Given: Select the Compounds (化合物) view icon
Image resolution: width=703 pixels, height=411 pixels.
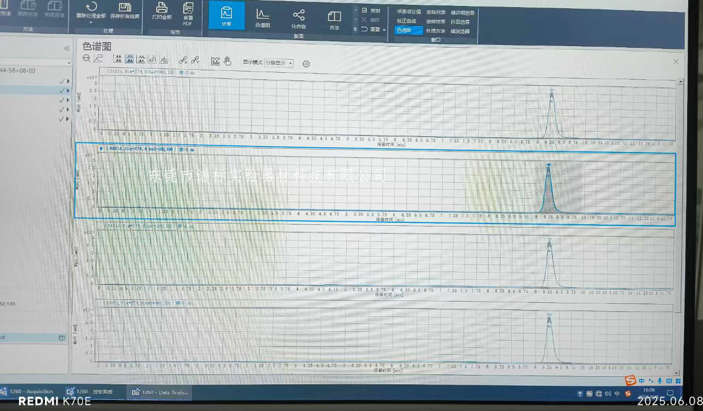Looking at the screenshot, I should (298, 16).
